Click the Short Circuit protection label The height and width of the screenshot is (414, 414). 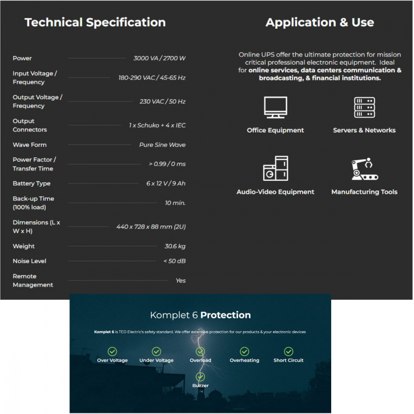289,361
